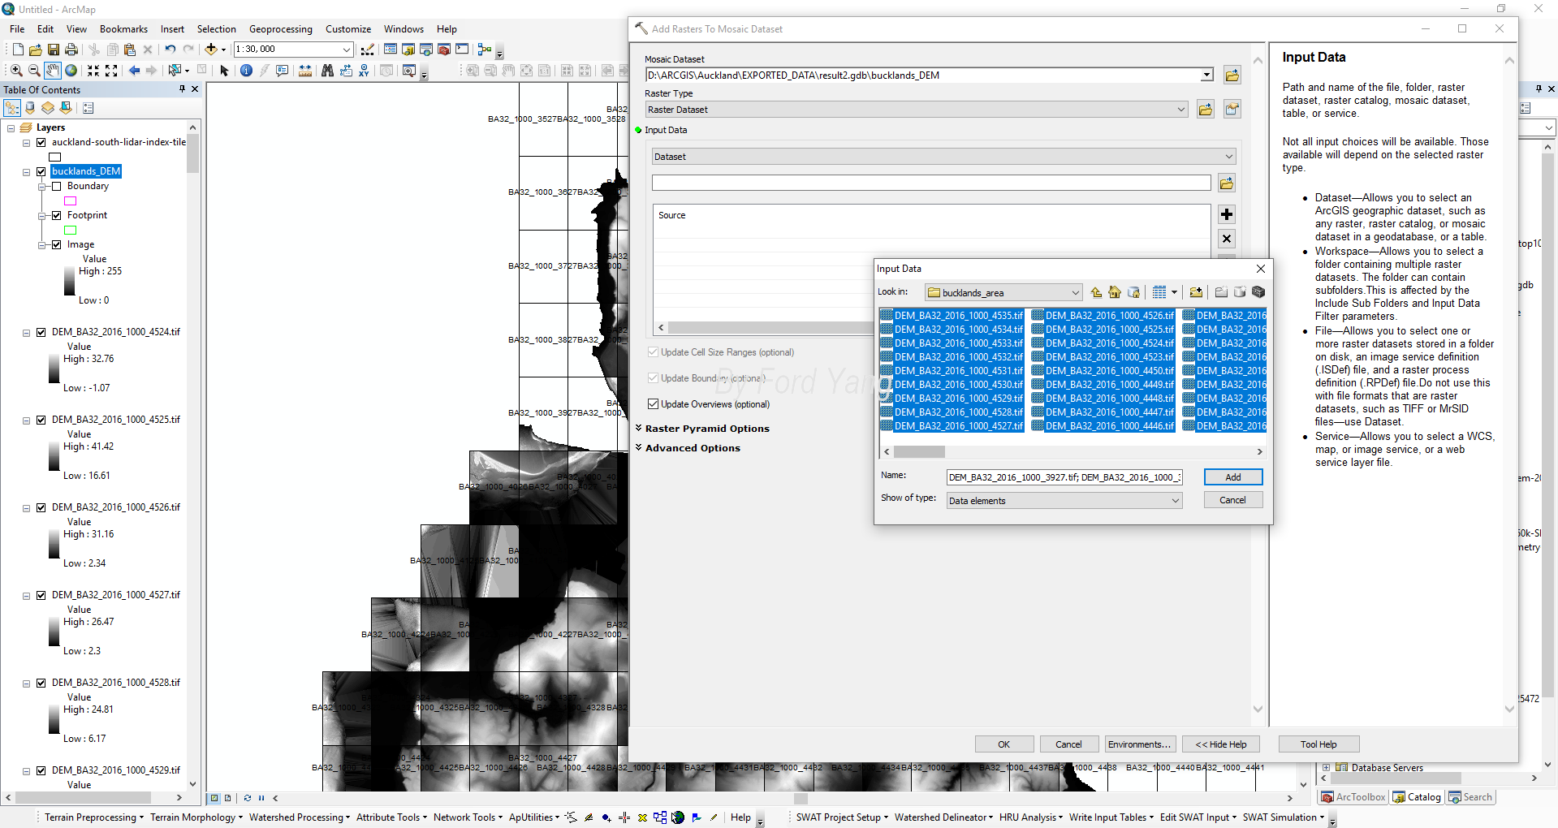Collapse DEM_BA32_2016_1000_4525.tif layer node
The width and height of the screenshot is (1558, 828).
(x=26, y=420)
